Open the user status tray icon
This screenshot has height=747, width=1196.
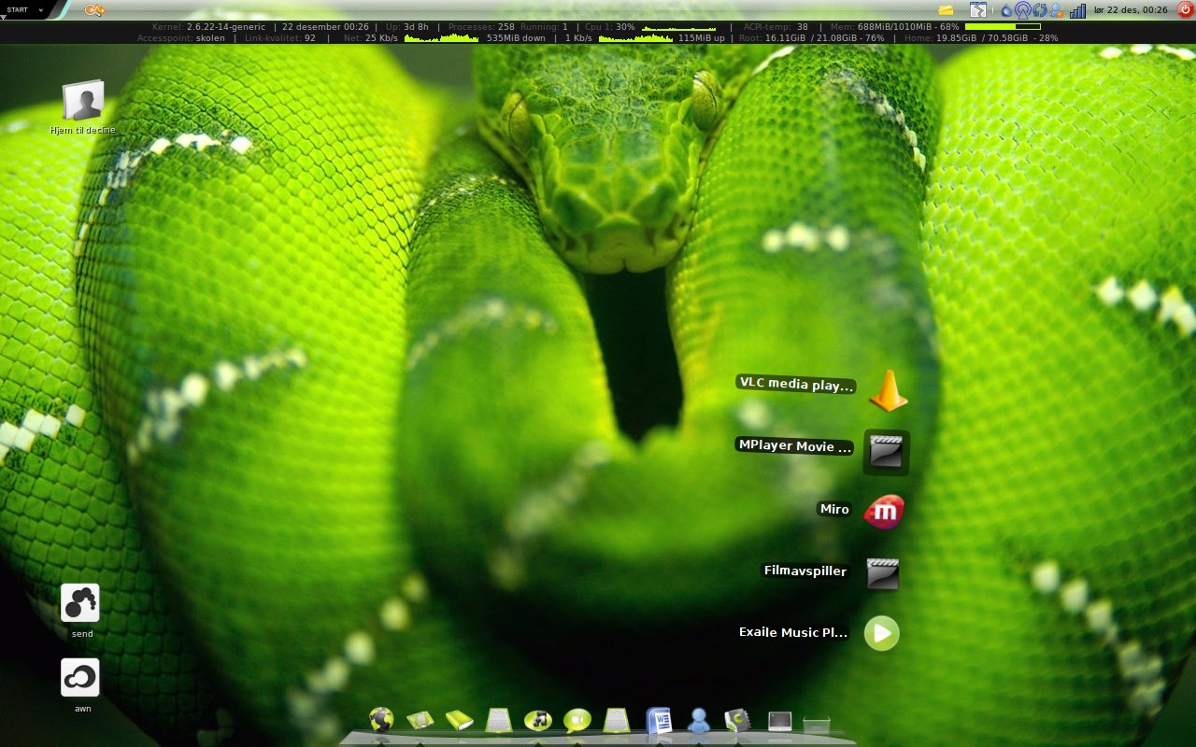tap(1057, 10)
